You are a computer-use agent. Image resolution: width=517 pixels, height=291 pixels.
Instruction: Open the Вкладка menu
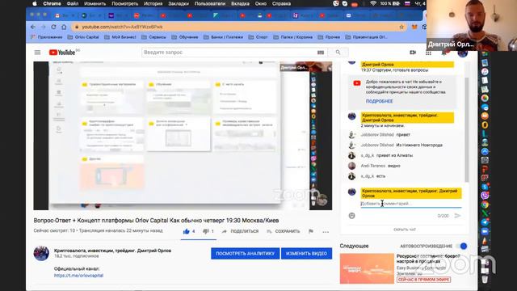click(240, 3)
